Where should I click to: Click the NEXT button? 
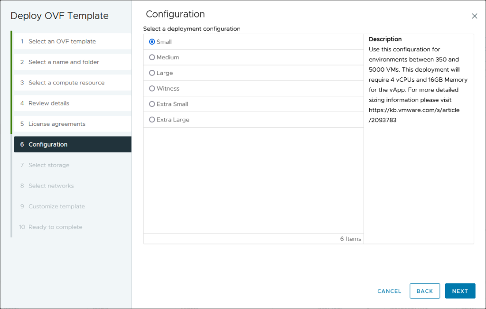tap(460, 291)
